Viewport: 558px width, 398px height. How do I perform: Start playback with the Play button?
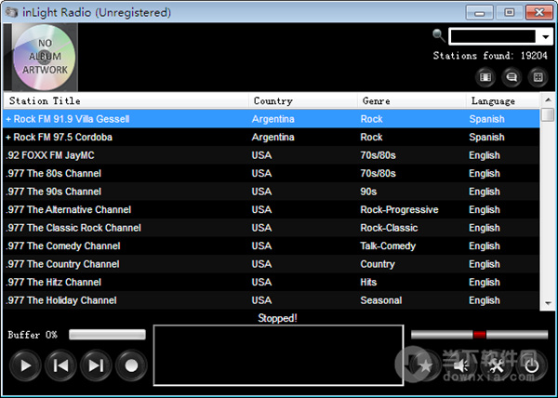(25, 365)
